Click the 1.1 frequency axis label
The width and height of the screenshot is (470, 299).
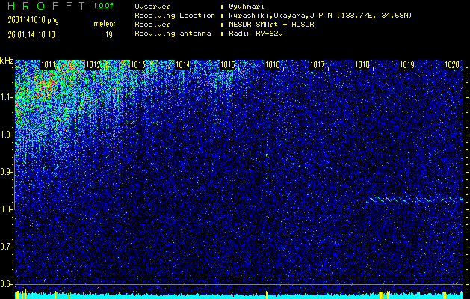pos(7,97)
